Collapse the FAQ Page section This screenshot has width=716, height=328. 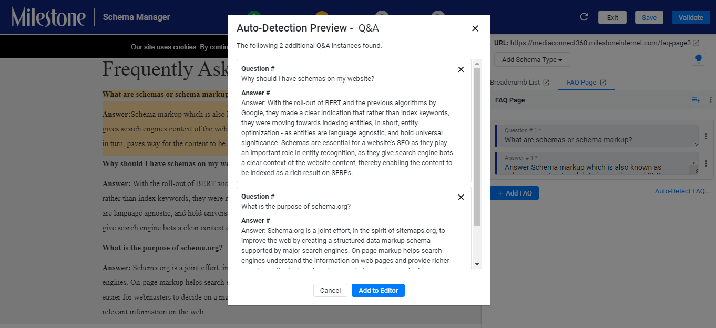click(489, 100)
